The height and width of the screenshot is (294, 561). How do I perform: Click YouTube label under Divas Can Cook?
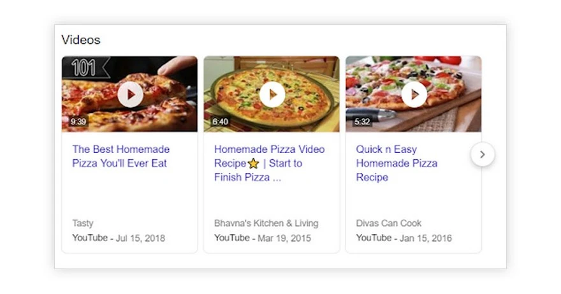tap(374, 238)
